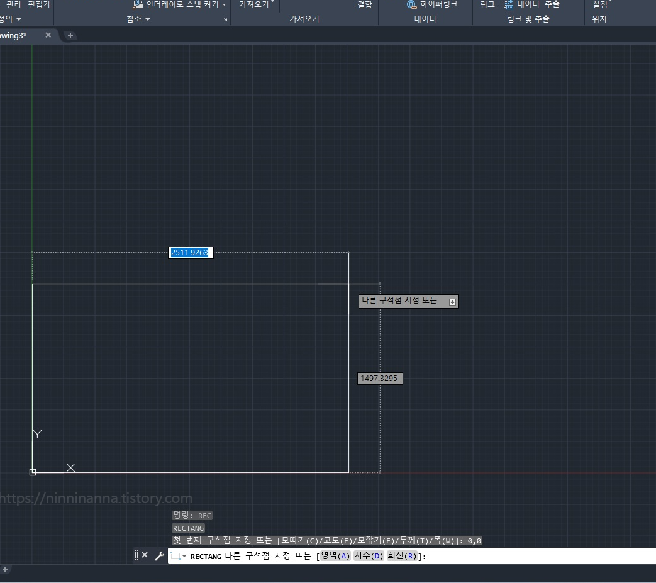Viewport: 656px width, 583px height.
Task: Click the command line RECTANG input area
Action: tap(411, 556)
